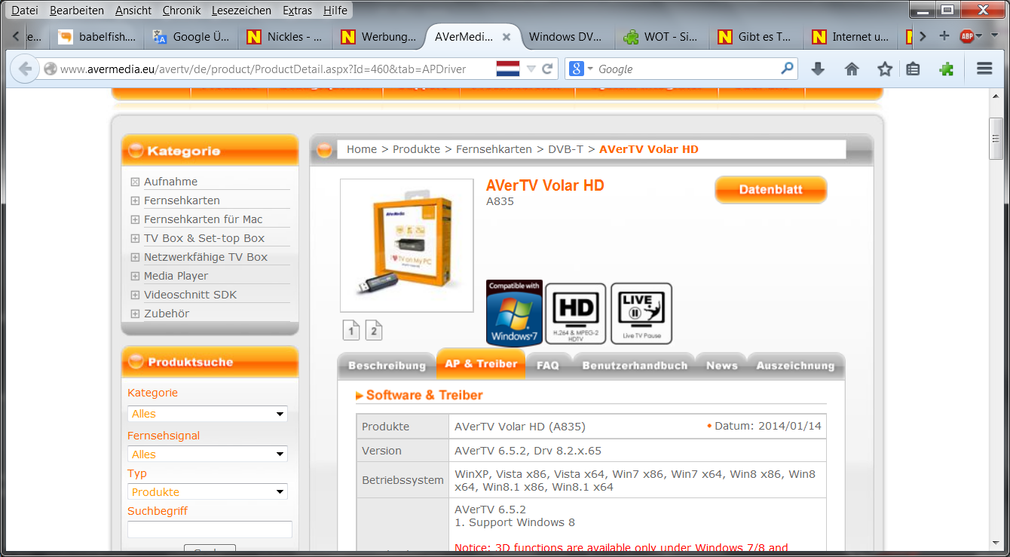The height and width of the screenshot is (557, 1010).
Task: Open the Firefox hamburger menu
Action: [984, 69]
